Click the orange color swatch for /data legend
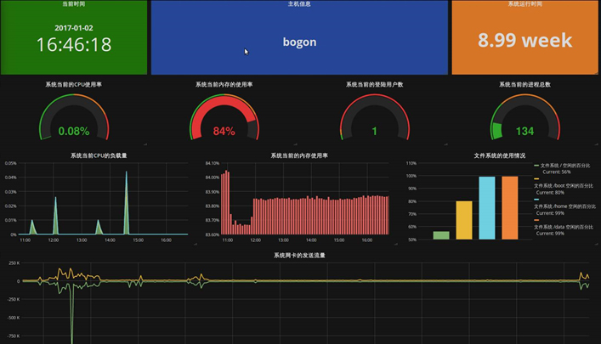This screenshot has width=601, height=344. pyautogui.click(x=536, y=220)
